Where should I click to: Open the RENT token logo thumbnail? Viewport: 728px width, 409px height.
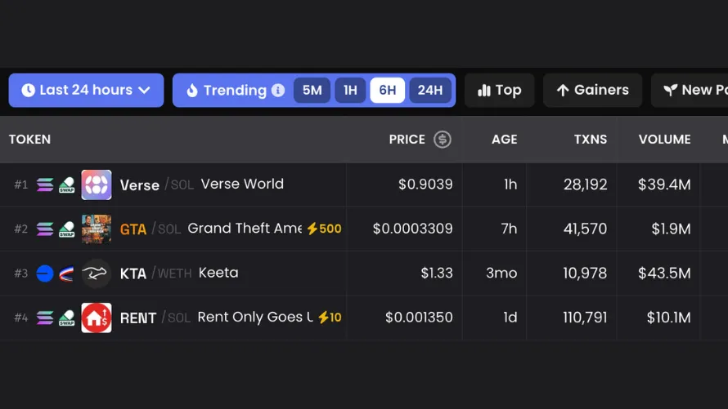coord(97,318)
